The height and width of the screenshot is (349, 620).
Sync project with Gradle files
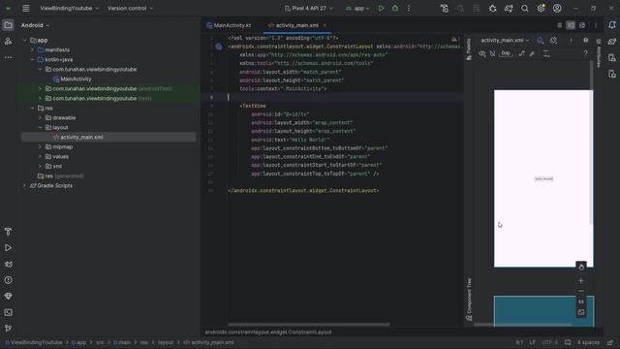coord(509,8)
